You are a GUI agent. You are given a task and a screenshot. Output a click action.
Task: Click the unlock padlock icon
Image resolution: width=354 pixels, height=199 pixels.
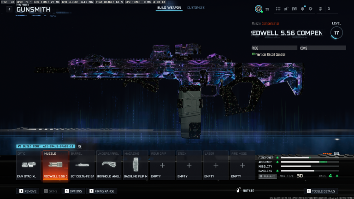pos(286,9)
